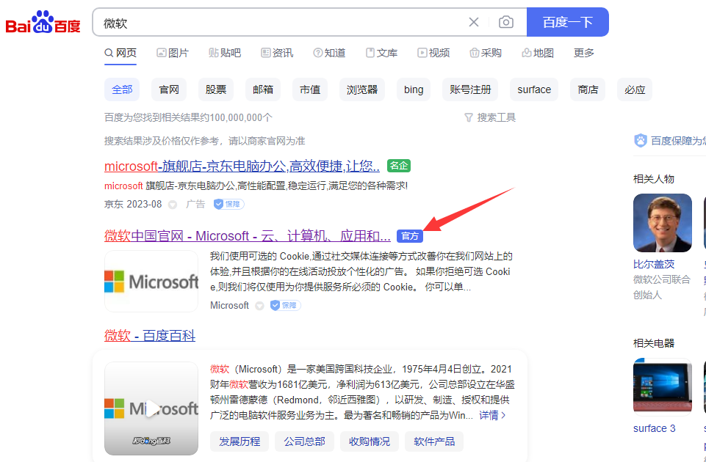Open the 资讯 tab
The height and width of the screenshot is (462, 706).
pos(277,53)
